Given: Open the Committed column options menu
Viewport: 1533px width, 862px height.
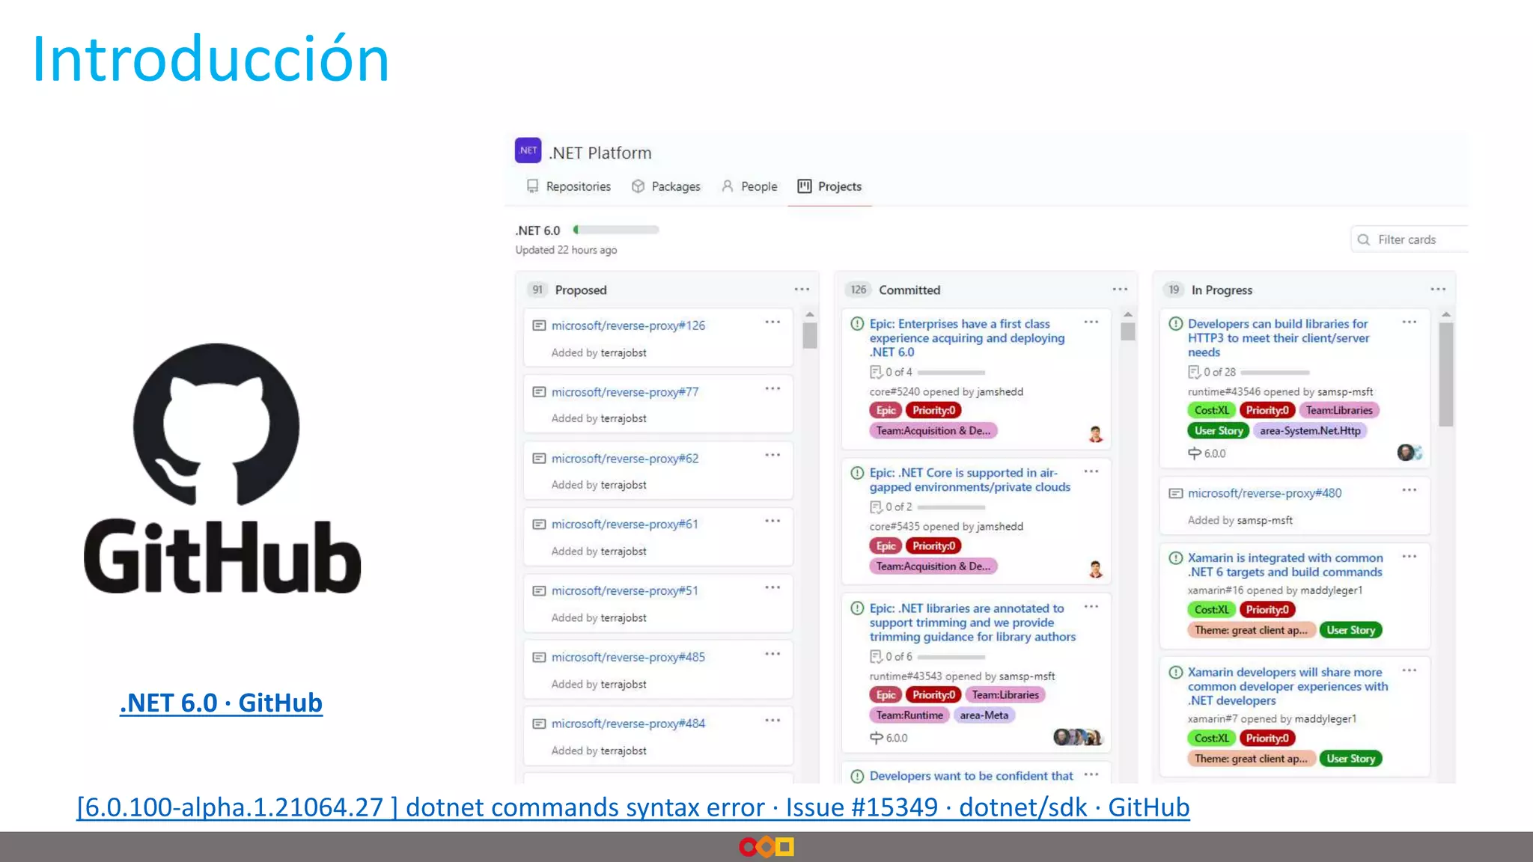Looking at the screenshot, I should tap(1120, 290).
